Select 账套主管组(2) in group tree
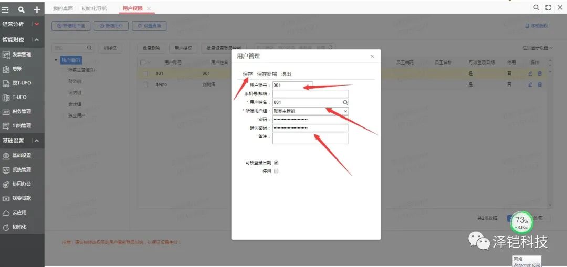The image size is (567, 267). point(82,70)
